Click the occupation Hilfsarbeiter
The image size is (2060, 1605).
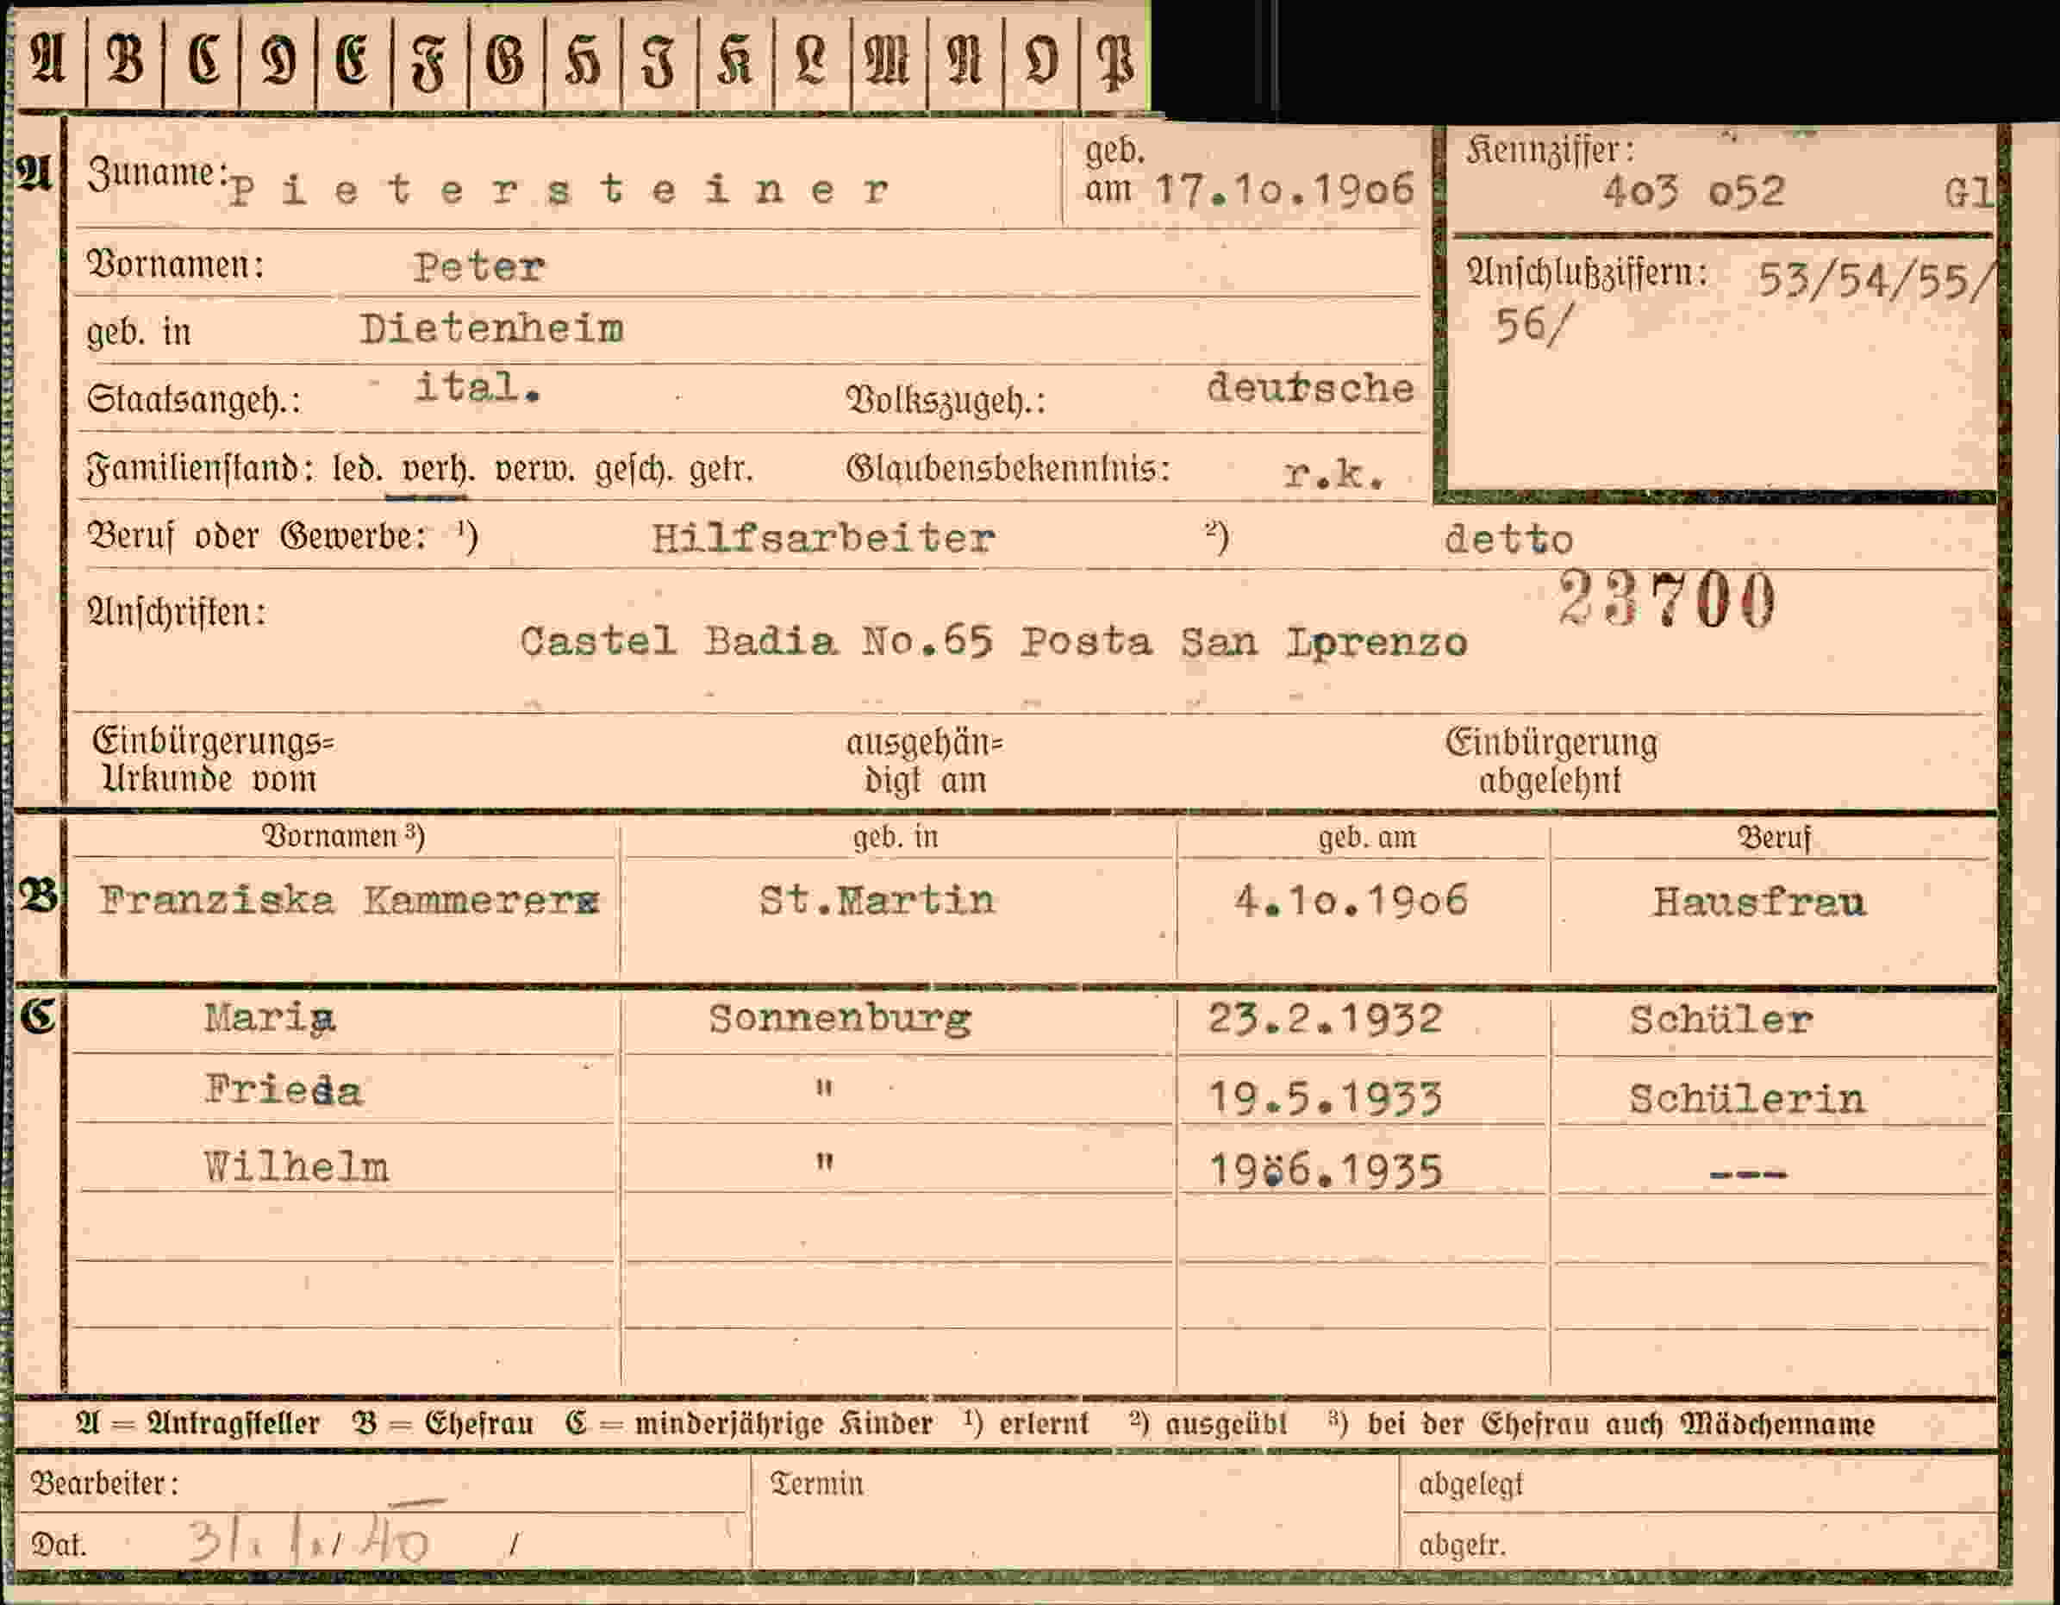point(822,539)
